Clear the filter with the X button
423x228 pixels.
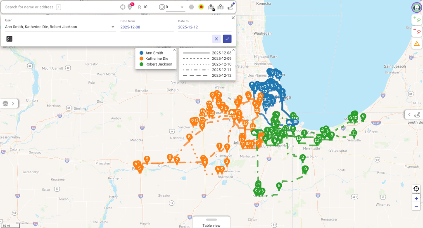click(216, 39)
